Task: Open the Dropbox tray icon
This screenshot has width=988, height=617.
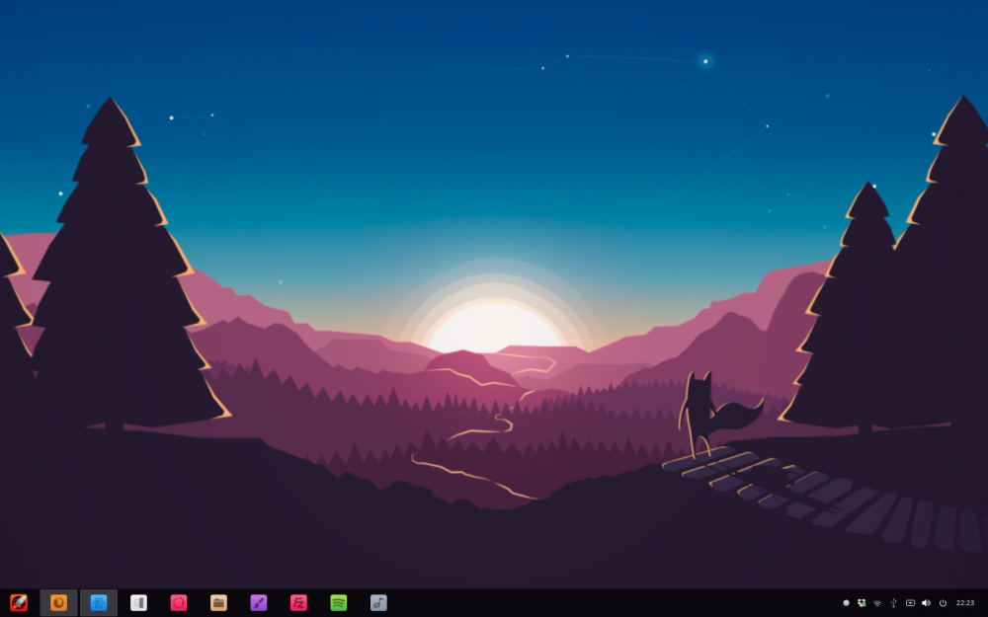Action: [x=862, y=603]
